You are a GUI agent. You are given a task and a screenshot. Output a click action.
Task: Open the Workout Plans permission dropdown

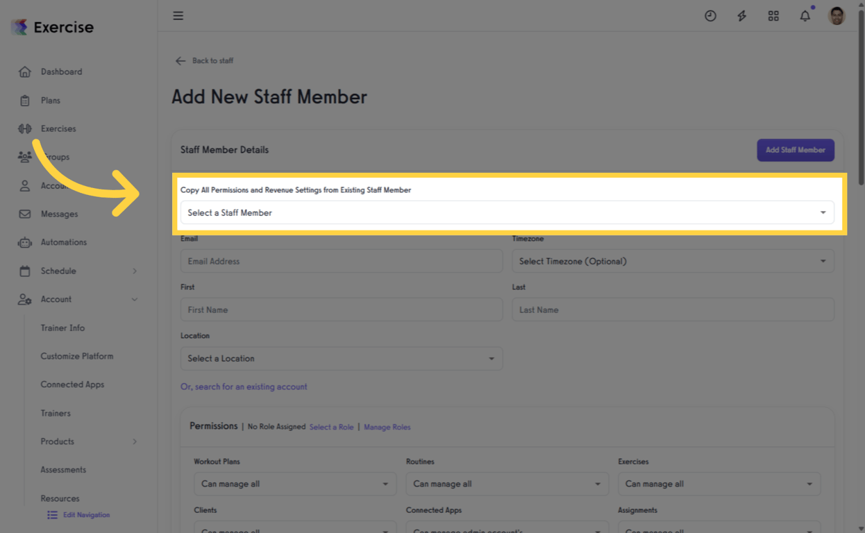pos(294,484)
